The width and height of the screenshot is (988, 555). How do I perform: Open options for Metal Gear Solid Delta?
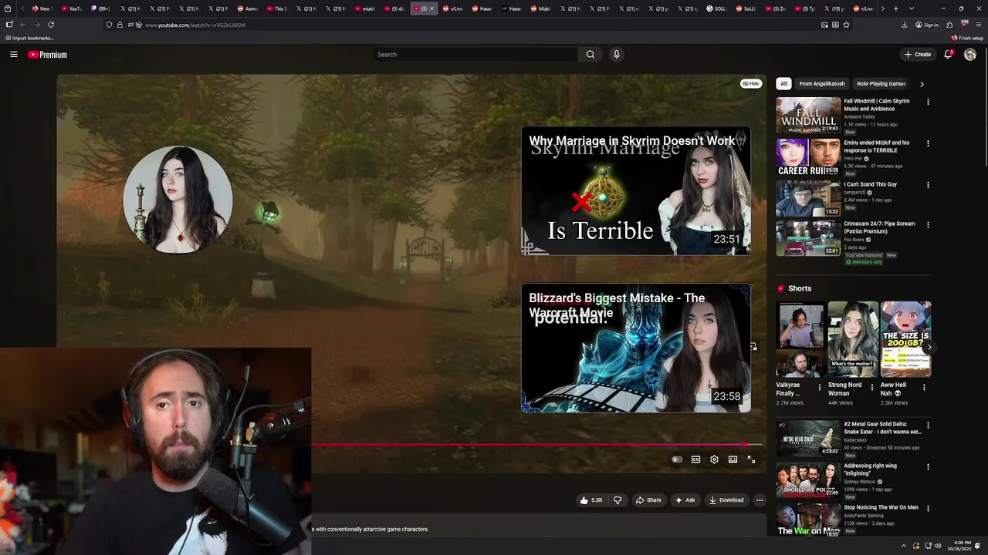928,425
